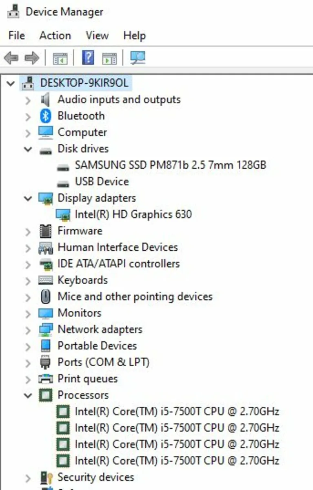
Task: Click the blue question mark Help toolbar icon
Action: click(88, 58)
